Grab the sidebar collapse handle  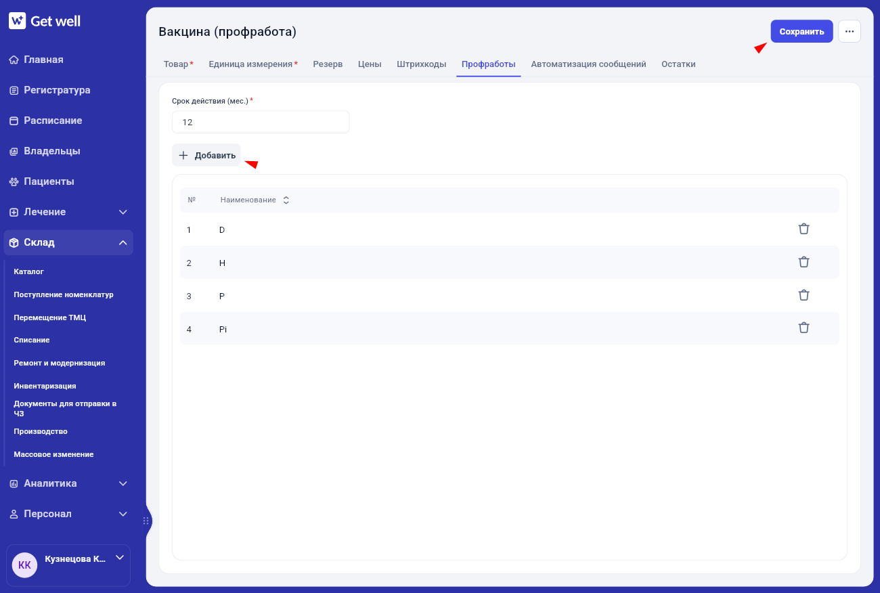[146, 521]
